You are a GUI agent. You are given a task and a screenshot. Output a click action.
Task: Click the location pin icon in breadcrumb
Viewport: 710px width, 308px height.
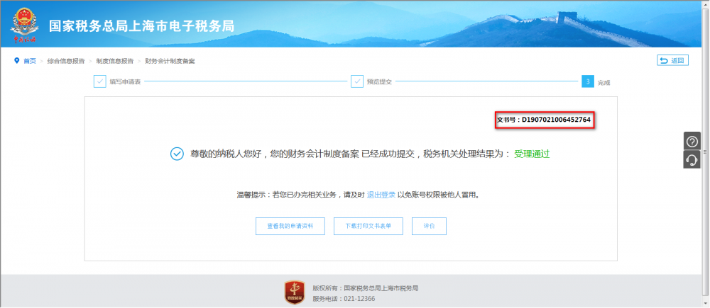click(x=17, y=61)
